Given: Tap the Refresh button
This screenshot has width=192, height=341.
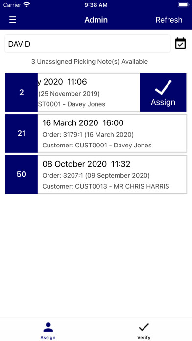Looking at the screenshot, I should point(168,20).
